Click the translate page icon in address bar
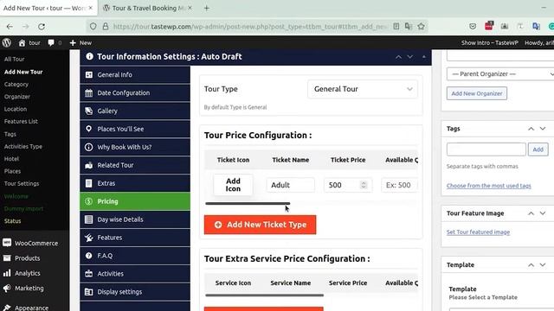Image resolution: width=554 pixels, height=311 pixels. pos(409,27)
